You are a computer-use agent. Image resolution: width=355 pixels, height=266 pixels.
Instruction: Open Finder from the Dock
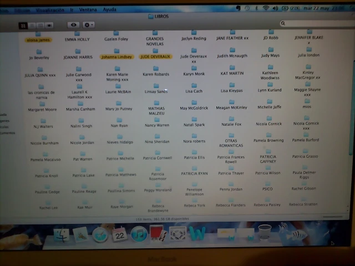[62, 235]
